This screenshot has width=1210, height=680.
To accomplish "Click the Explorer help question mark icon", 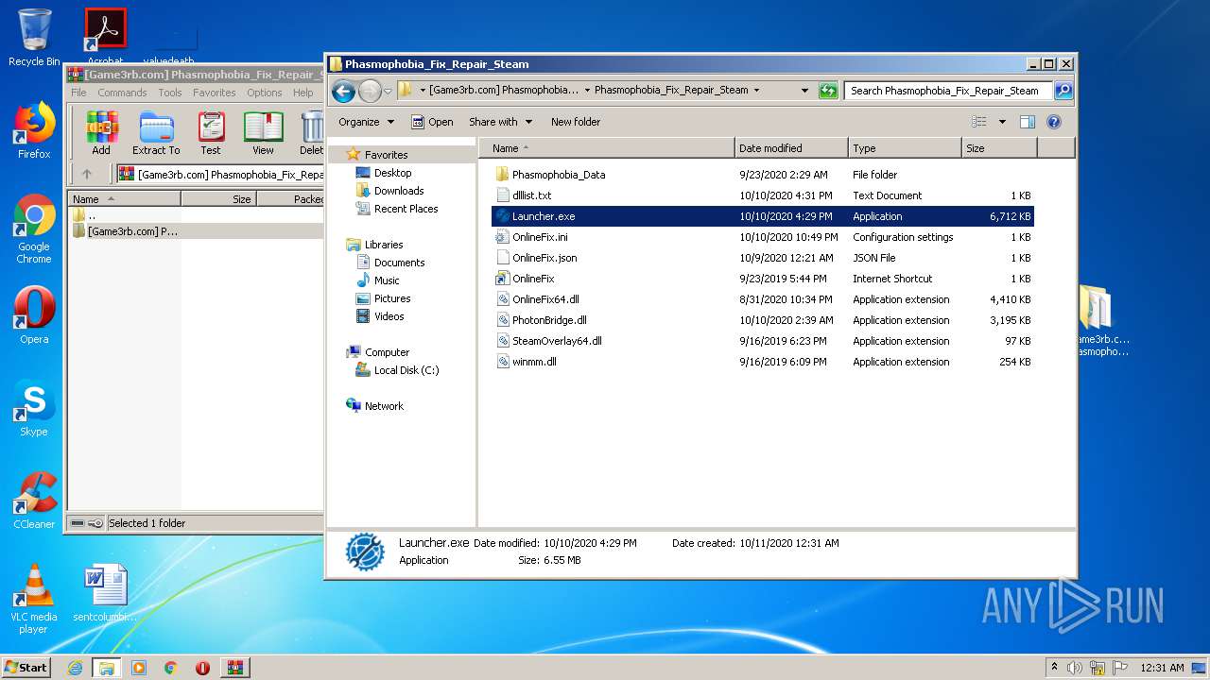I will pos(1054,122).
